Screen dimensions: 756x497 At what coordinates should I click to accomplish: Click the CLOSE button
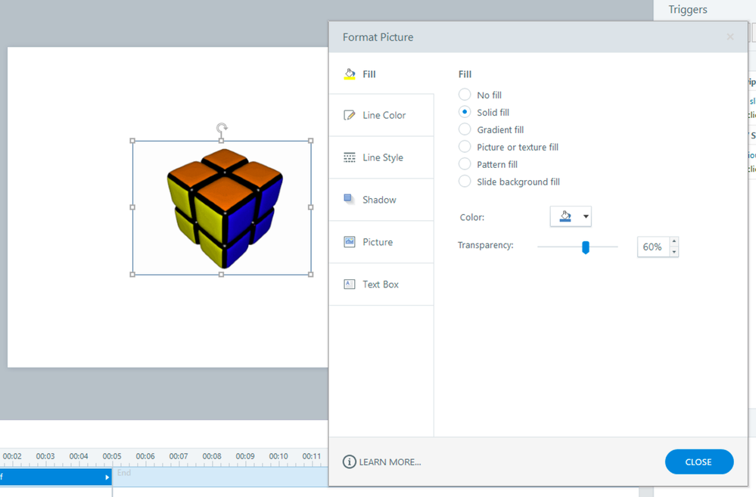click(x=699, y=461)
